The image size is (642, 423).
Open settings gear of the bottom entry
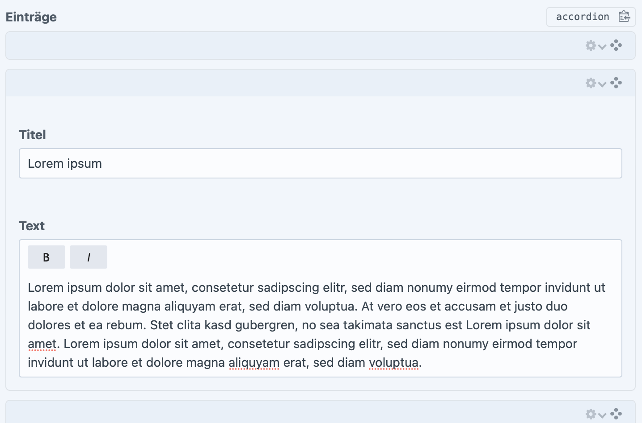pyautogui.click(x=591, y=414)
